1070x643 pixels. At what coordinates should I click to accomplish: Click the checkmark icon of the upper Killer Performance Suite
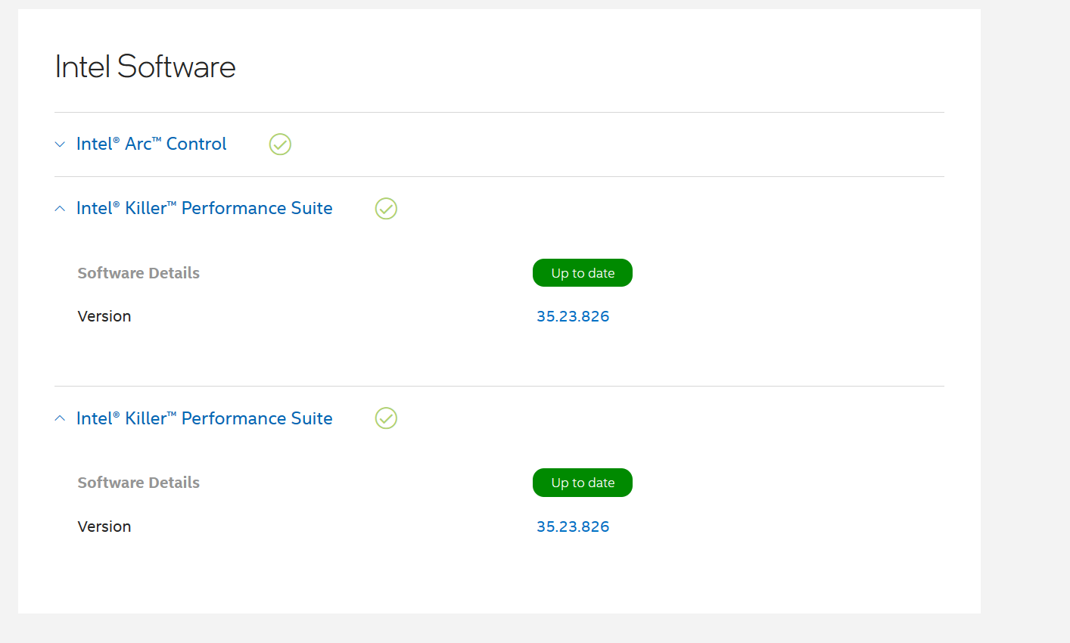(386, 208)
